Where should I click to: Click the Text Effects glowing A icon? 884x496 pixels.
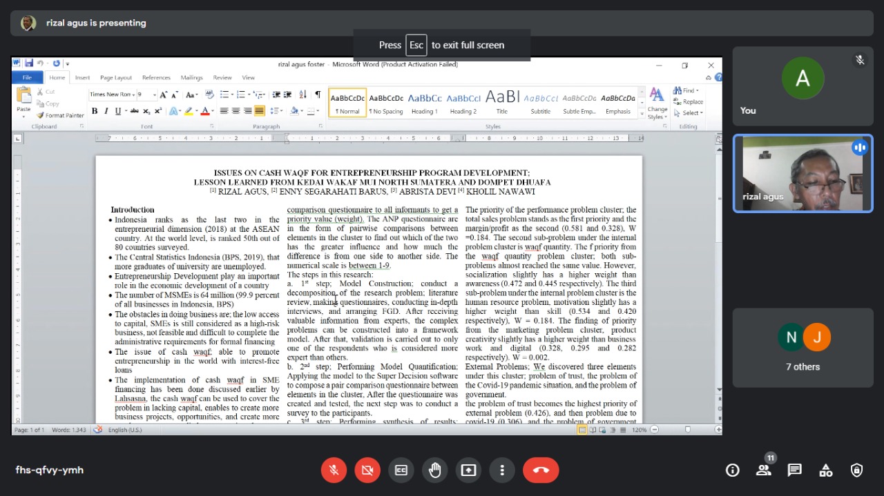[173, 111]
